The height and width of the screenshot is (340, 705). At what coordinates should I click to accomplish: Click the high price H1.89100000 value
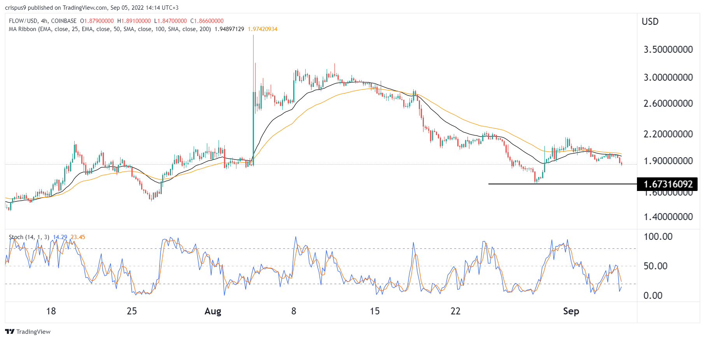click(x=134, y=21)
